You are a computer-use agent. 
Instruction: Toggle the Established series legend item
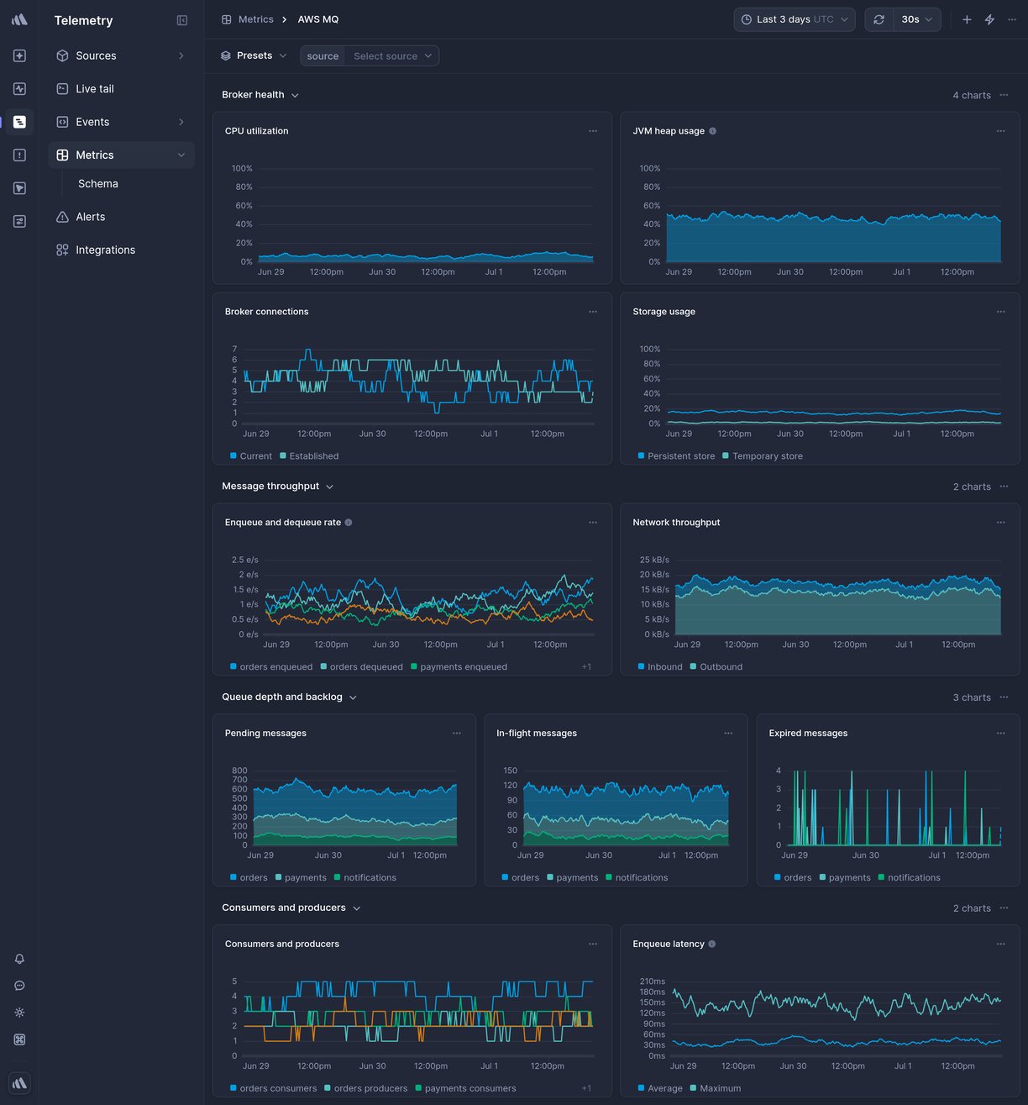pyautogui.click(x=309, y=456)
